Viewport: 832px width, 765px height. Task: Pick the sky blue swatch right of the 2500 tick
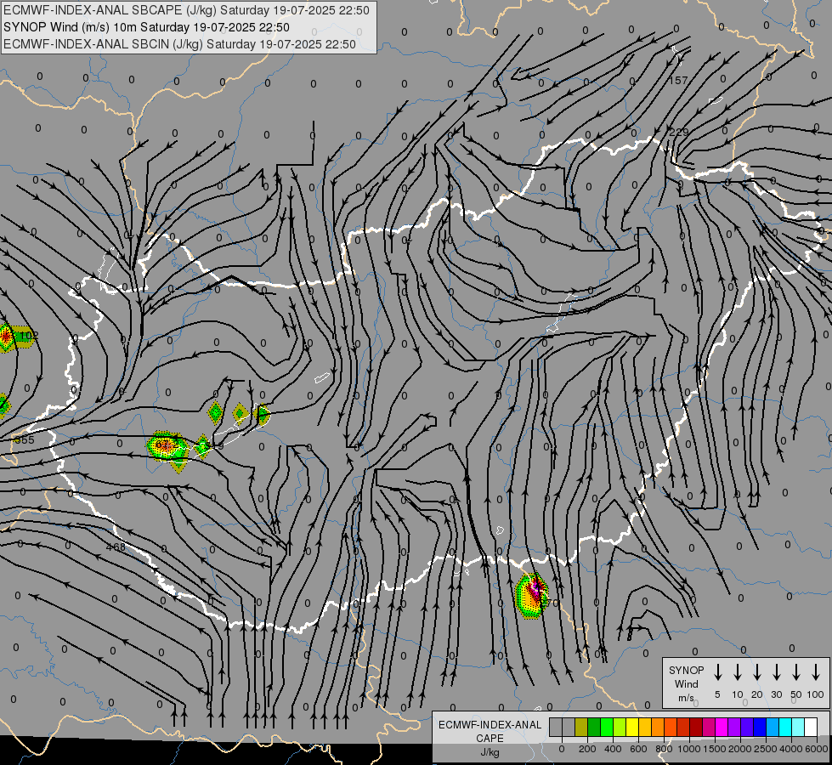(772, 727)
